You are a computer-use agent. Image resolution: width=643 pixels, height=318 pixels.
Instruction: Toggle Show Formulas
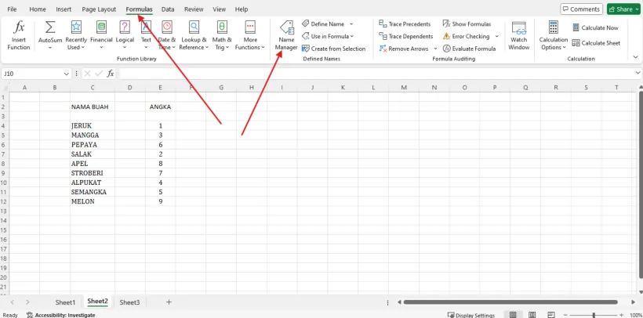(x=467, y=23)
